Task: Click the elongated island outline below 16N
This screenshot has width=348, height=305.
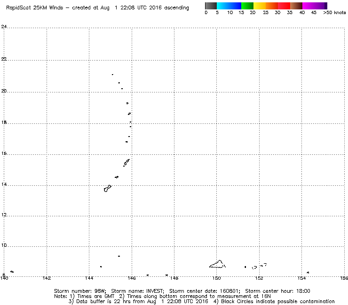Action: 127,162
